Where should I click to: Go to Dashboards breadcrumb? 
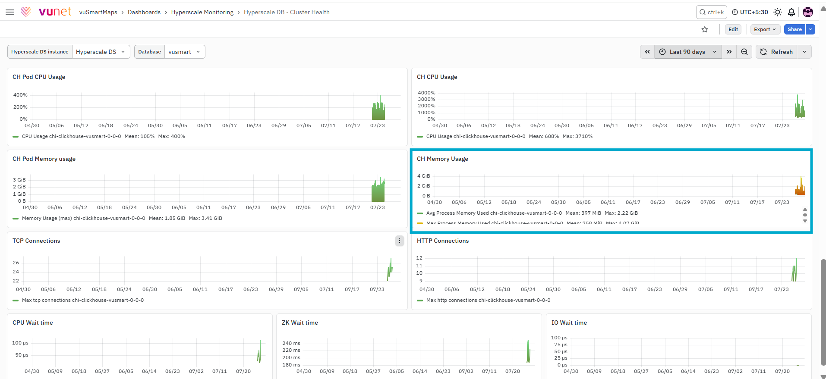pos(144,12)
